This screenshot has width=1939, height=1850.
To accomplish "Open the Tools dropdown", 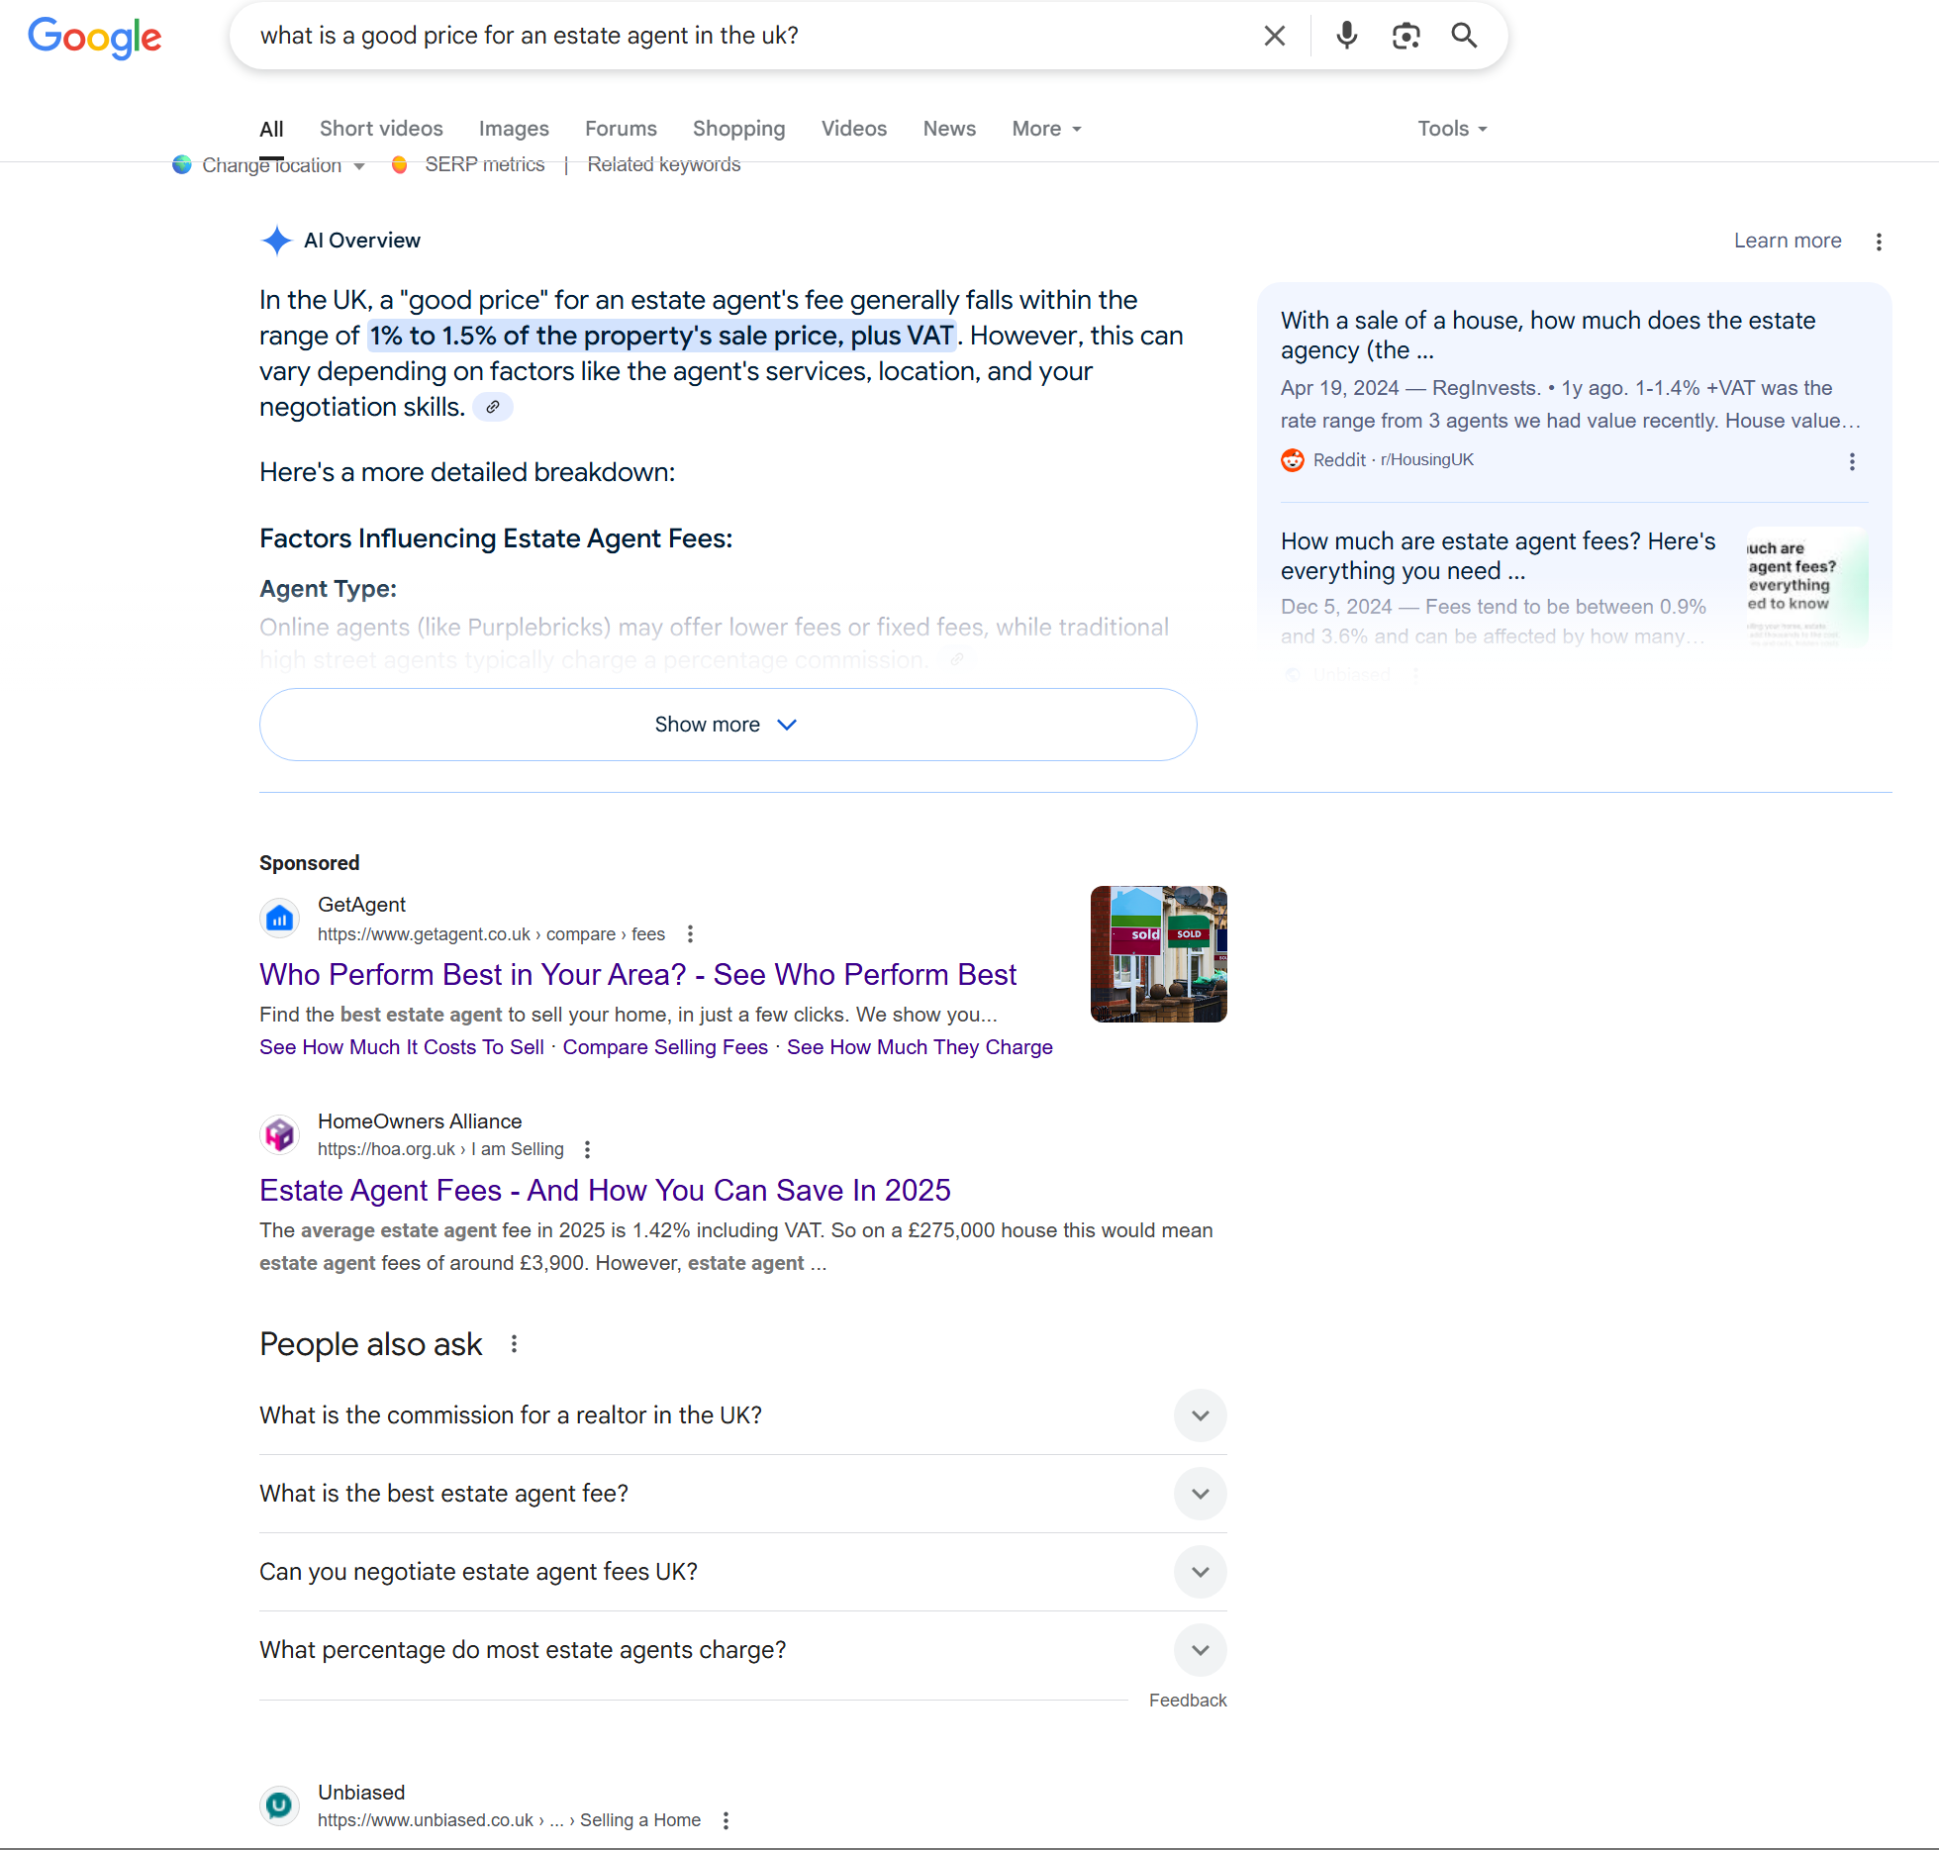I will coord(1452,129).
